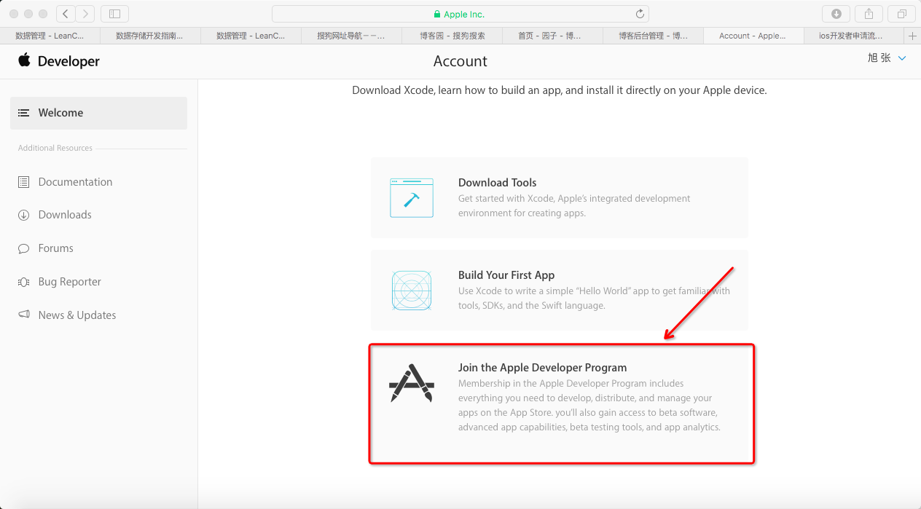
Task: Toggle the Safari sidebar button
Action: click(x=114, y=14)
